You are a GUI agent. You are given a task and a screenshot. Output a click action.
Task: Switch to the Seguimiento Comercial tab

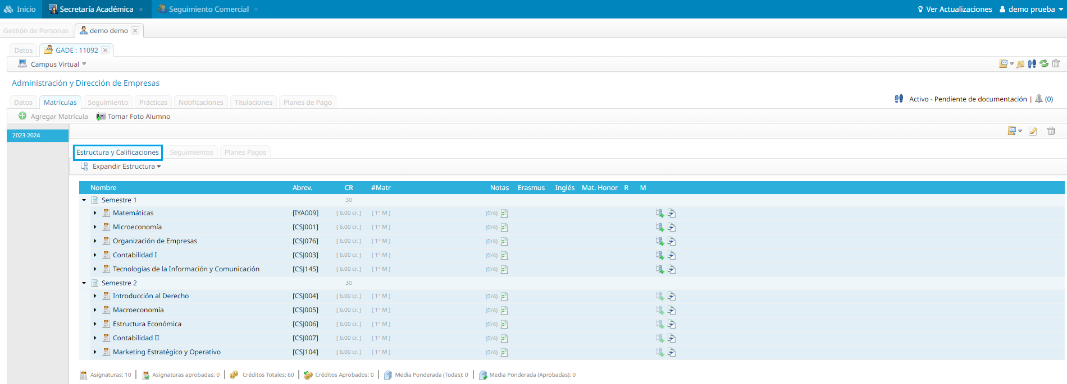pyautogui.click(x=208, y=10)
